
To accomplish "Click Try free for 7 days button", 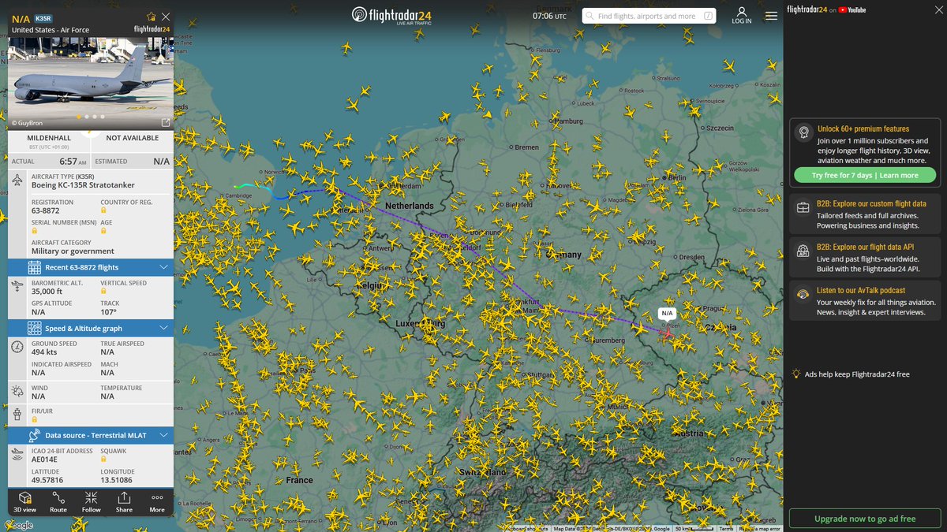I will 865,175.
